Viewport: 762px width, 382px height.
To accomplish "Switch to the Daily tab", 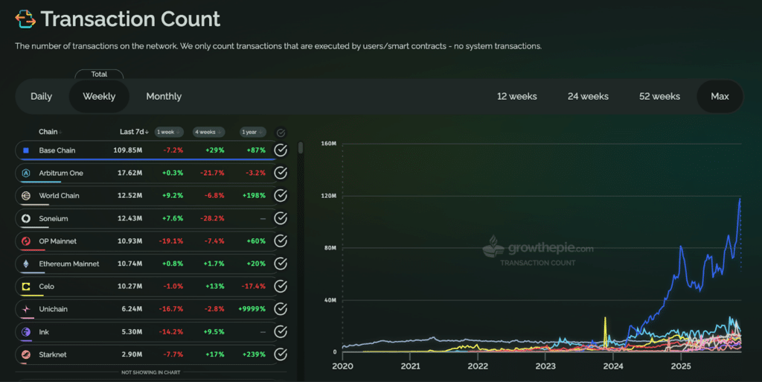I will tap(42, 96).
